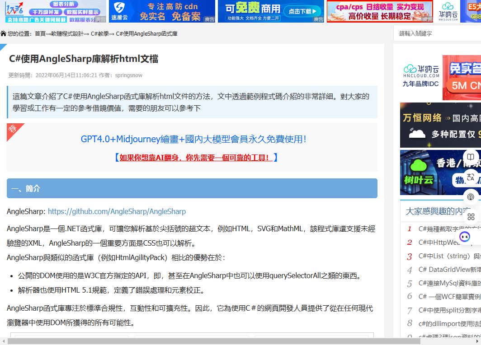Click the floating translate icon
The height and width of the screenshot is (345, 481).
(x=470, y=177)
